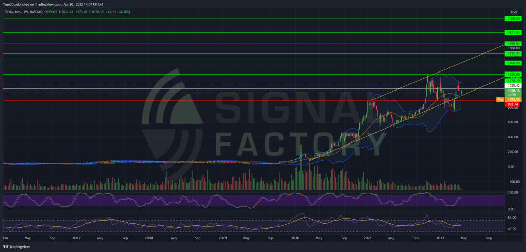
Task: Click the 1600.00 axis price value
Action: [x=513, y=48]
